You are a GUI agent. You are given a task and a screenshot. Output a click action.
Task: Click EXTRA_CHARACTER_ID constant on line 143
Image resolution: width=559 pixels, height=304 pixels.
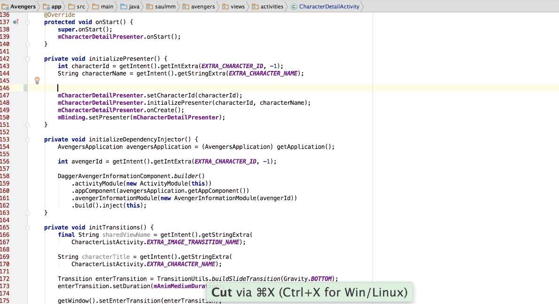click(233, 66)
